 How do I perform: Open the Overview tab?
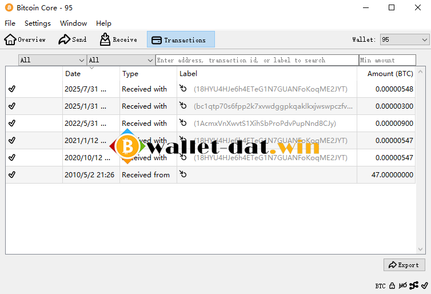tap(25, 39)
